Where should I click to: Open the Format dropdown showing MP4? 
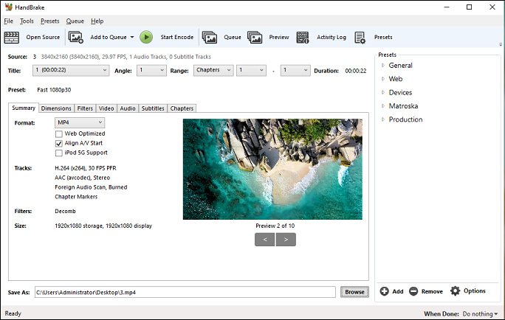click(x=80, y=122)
